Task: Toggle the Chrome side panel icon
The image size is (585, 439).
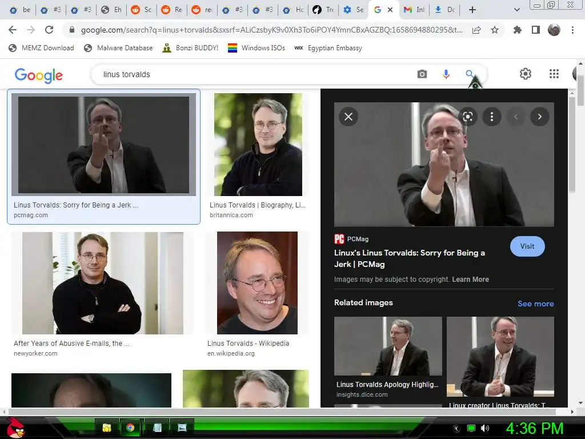Action: click(536, 30)
